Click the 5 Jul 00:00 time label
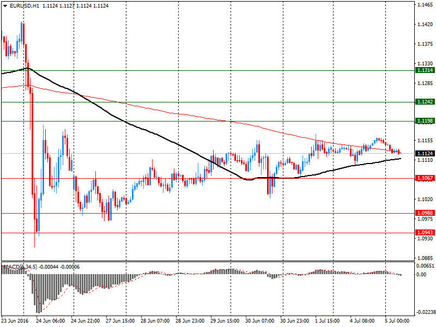The height and width of the screenshot is (327, 436). 397,320
